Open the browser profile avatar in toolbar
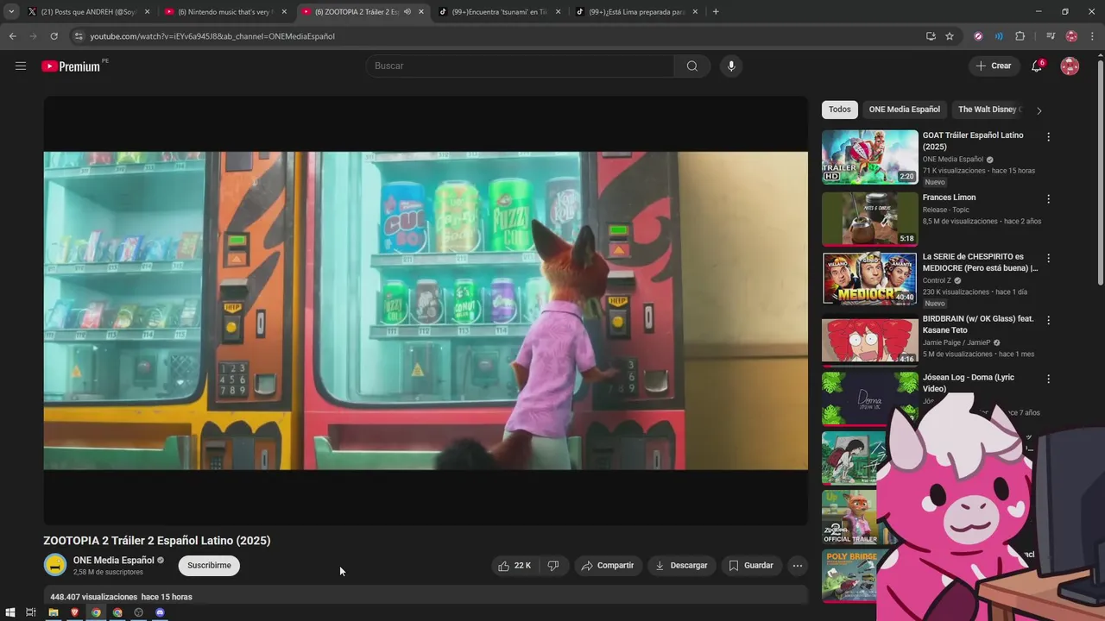Screen dimensions: 1105x621 pyautogui.click(x=1071, y=36)
